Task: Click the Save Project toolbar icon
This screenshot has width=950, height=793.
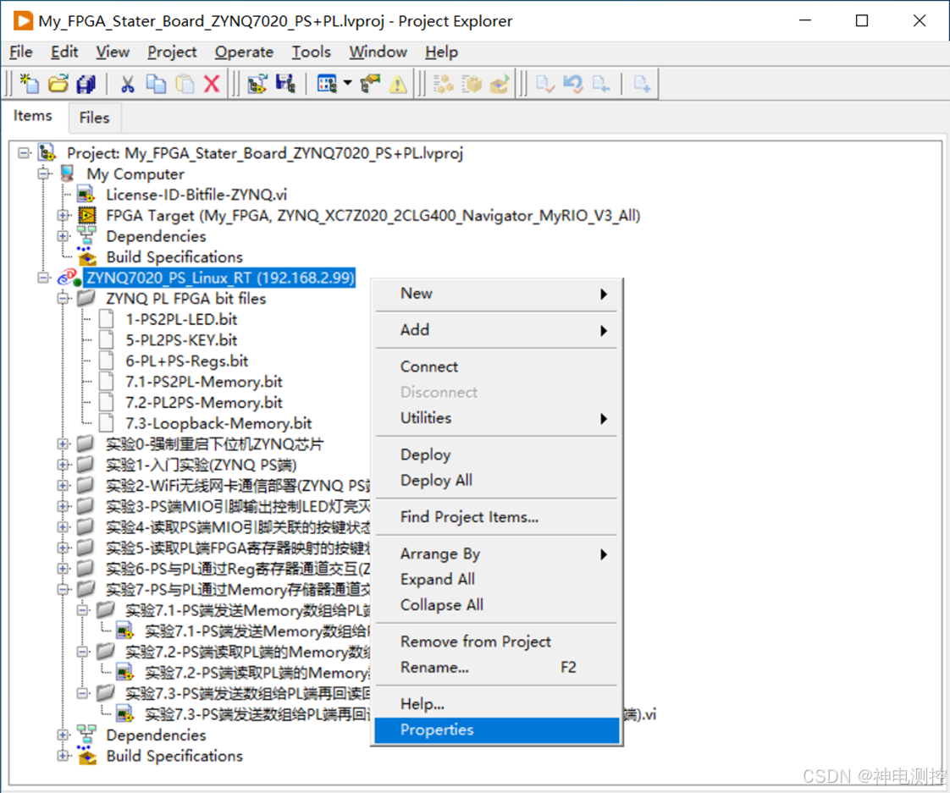Action: (x=285, y=84)
